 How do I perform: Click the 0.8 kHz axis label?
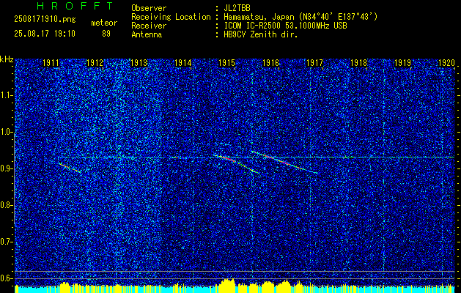[6, 205]
